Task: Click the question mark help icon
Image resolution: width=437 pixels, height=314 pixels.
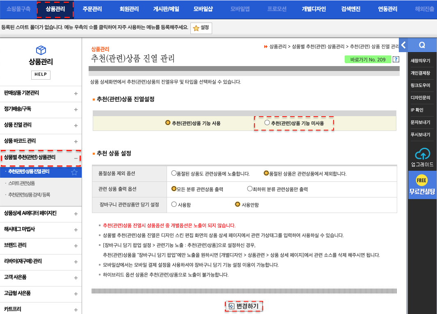Action: [396, 60]
